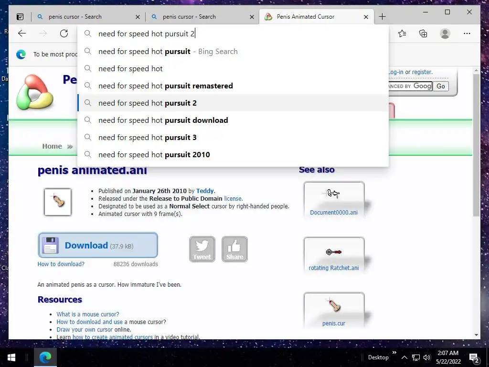
Task: Open the penis.cur link
Action: 334,324
